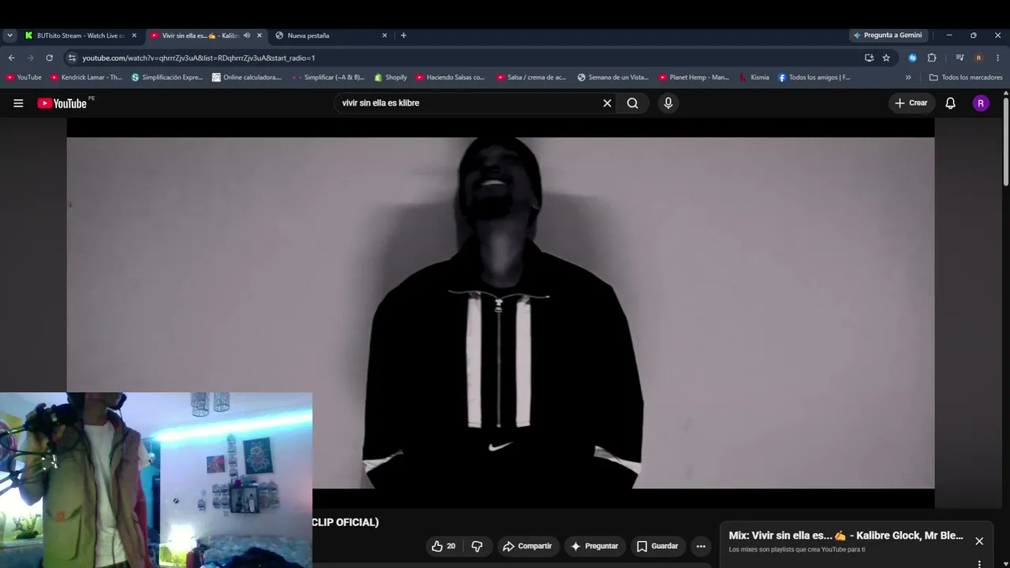This screenshot has width=1010, height=568.
Task: Close the BUTIsito Stream tab
Action: pos(134,35)
